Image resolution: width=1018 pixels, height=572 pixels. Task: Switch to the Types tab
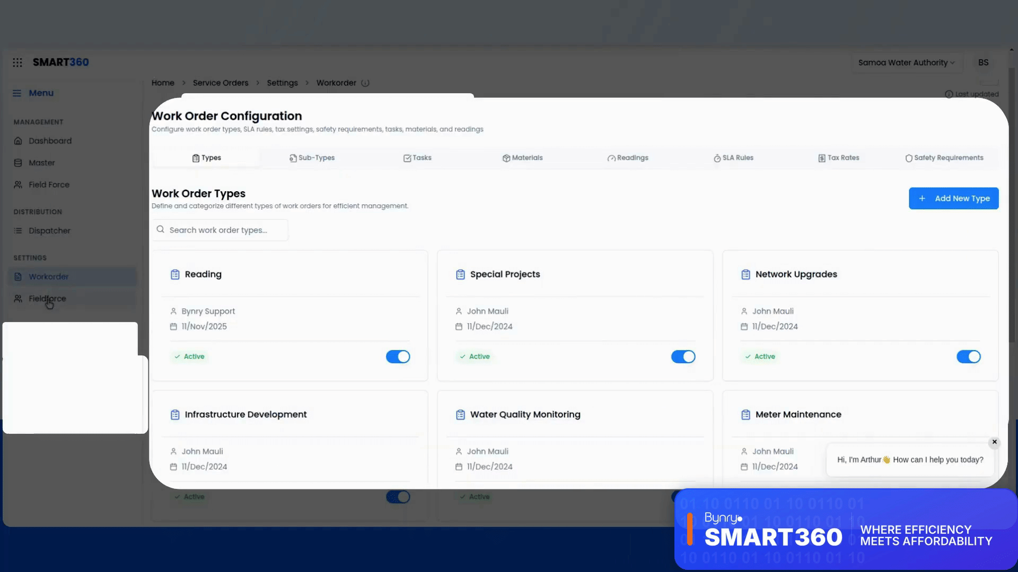point(206,158)
